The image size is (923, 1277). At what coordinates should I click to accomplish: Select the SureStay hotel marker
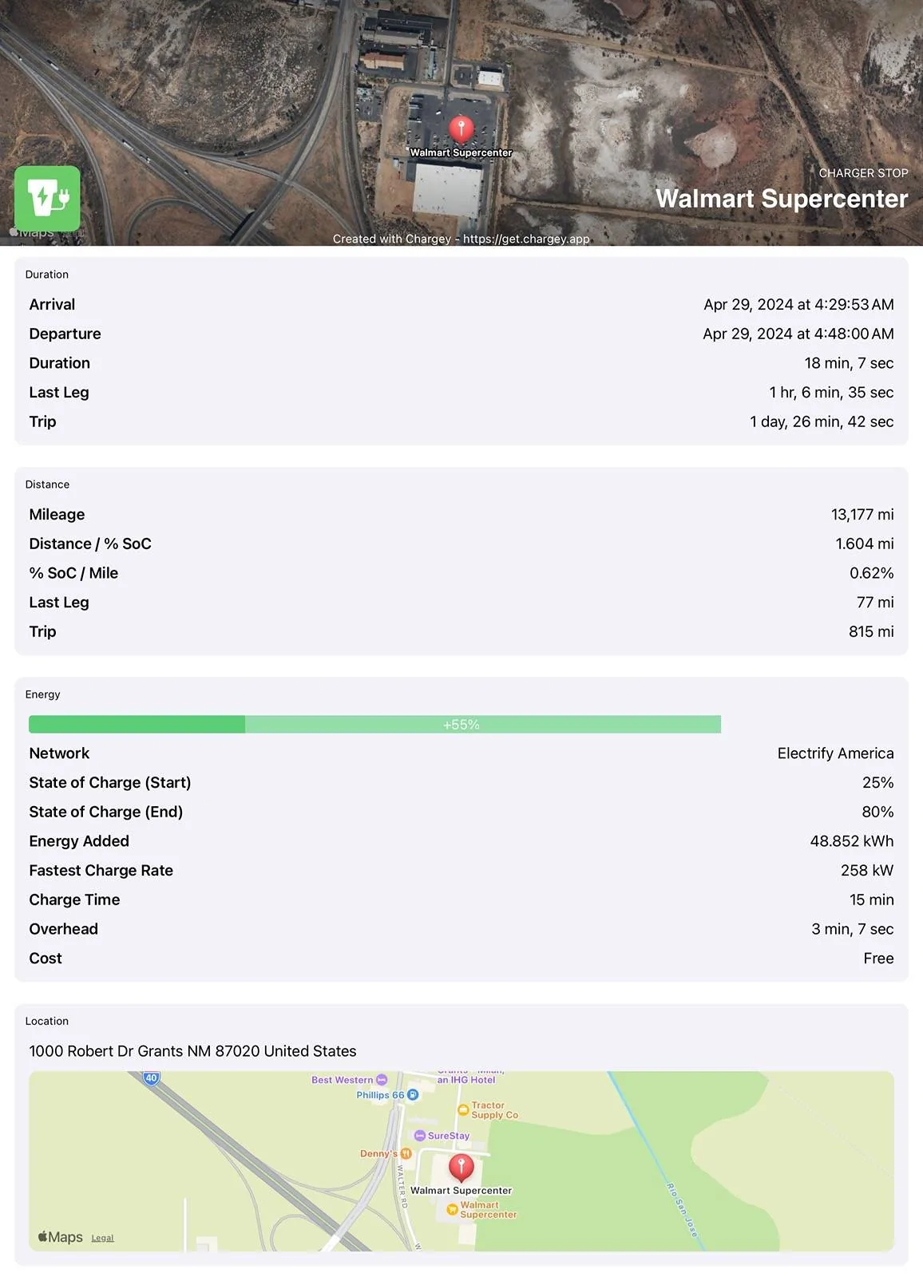420,1136
